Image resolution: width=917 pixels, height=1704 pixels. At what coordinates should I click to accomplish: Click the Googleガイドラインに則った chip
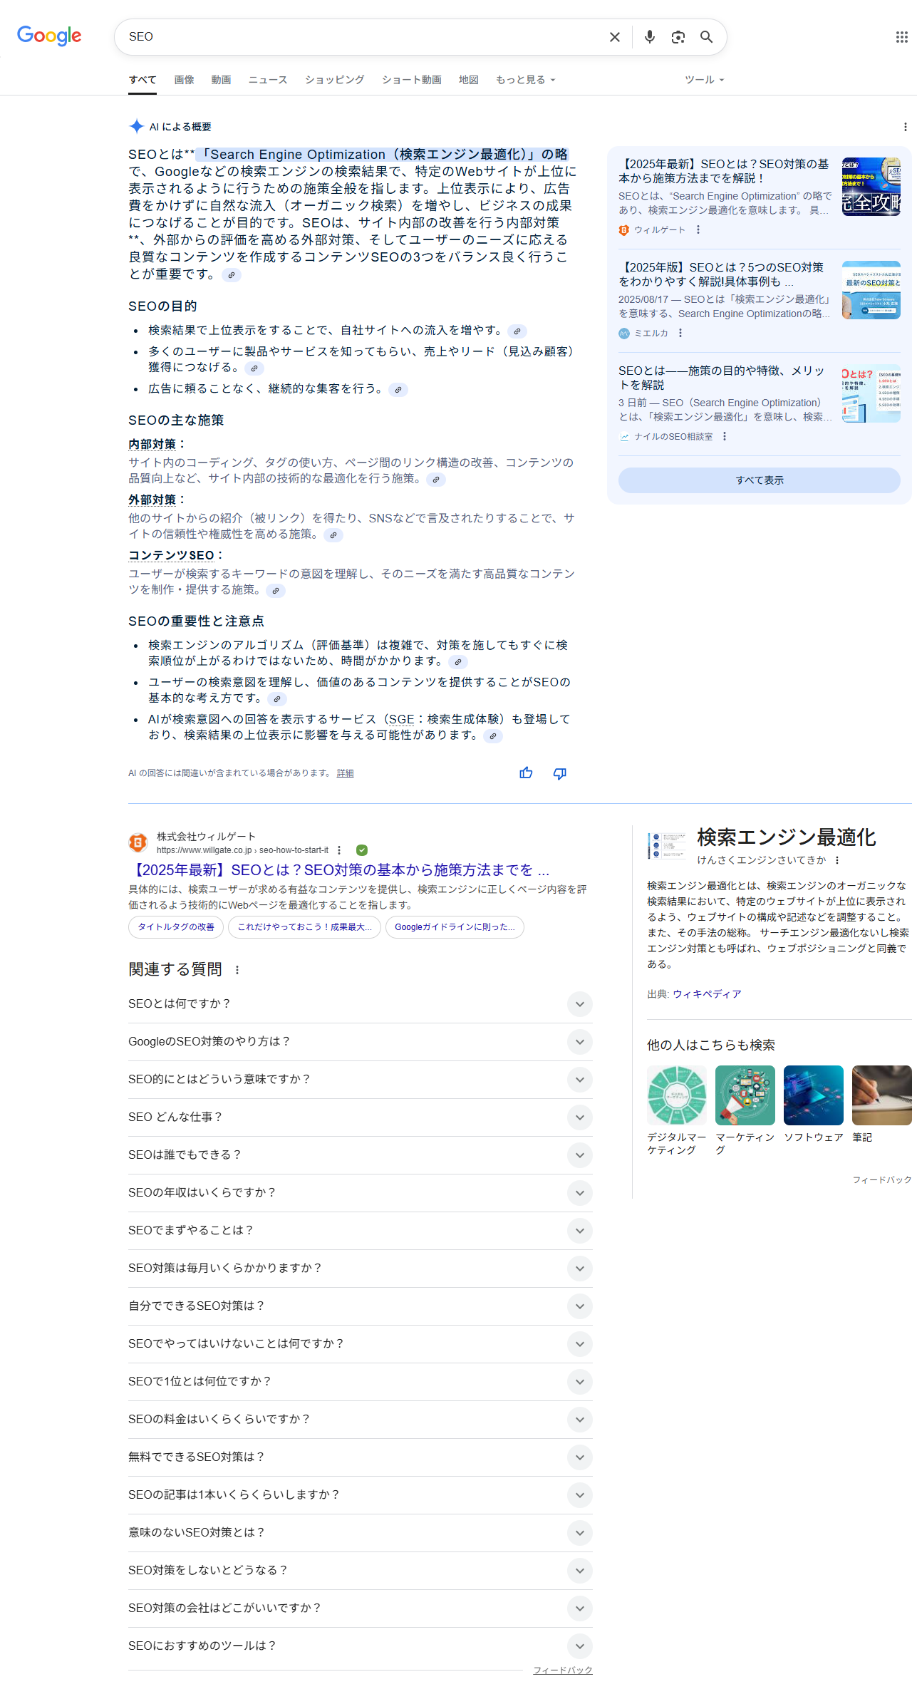coord(455,927)
